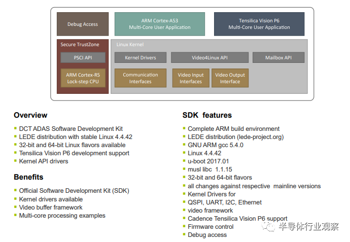Screen dimensions: 350x242
Task: Click 'Kernel Drivers for' bullet
Action: 212,194
